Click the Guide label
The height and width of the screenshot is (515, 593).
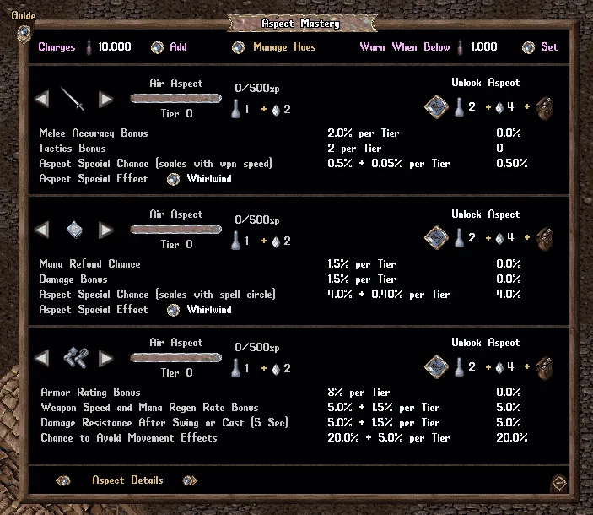click(24, 15)
